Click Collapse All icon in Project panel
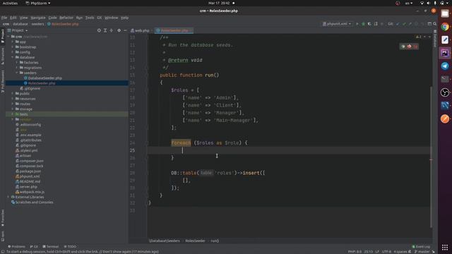Screen dimensions: 452x254 tap(112, 30)
